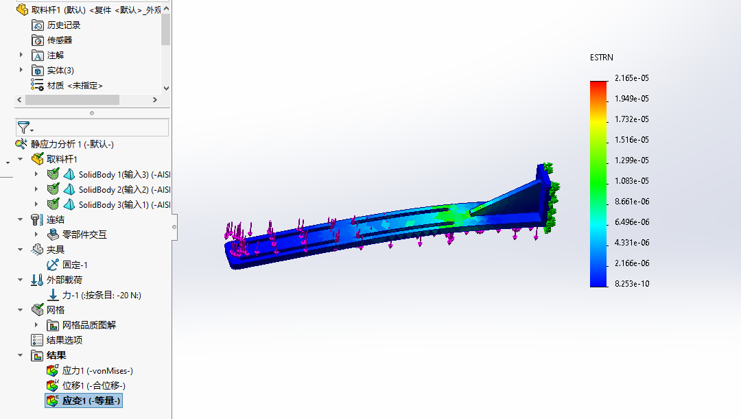The image size is (741, 419).
Task: Click the strain color legend bar
Action: pos(598,184)
